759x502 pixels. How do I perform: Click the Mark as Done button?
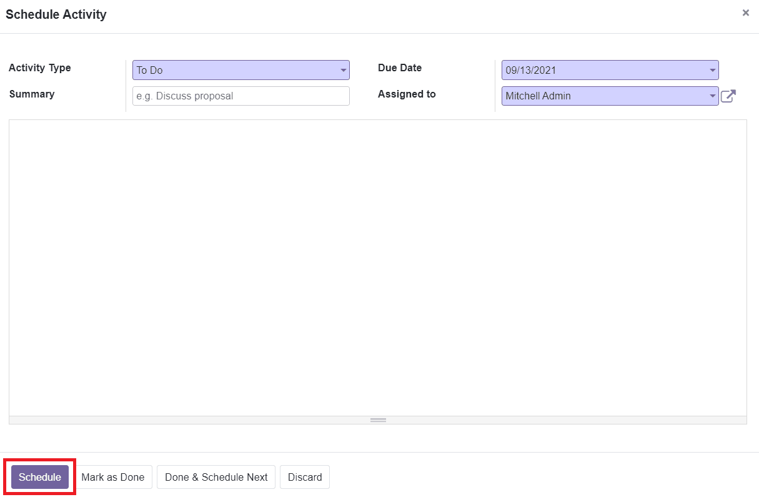113,477
